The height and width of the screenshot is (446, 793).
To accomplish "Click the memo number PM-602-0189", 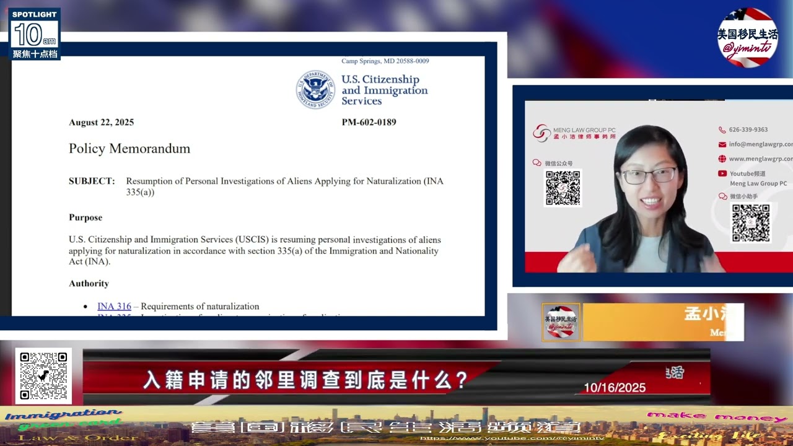I will tap(369, 122).
